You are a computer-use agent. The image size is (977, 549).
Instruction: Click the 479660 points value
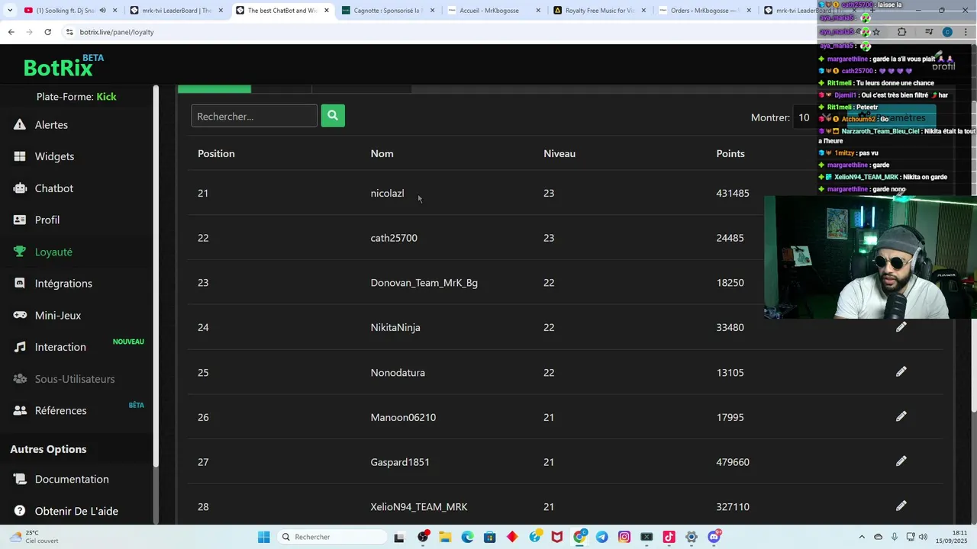click(733, 462)
